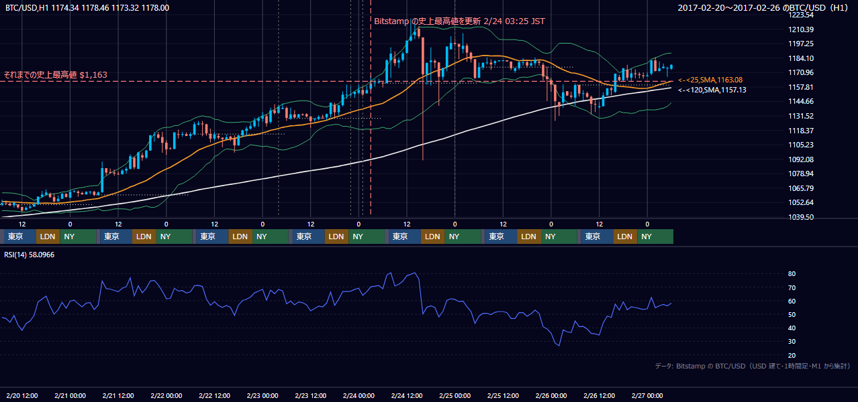This screenshot has width=858, height=402.
Task: Click the 2/22 00:00 date label
Action: (x=166, y=396)
